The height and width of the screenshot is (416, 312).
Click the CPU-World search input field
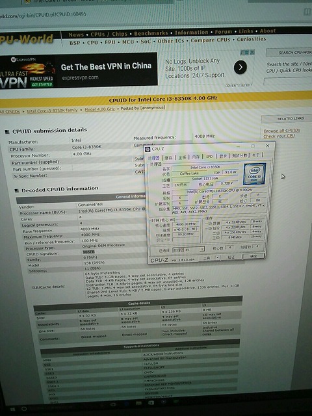point(288,81)
